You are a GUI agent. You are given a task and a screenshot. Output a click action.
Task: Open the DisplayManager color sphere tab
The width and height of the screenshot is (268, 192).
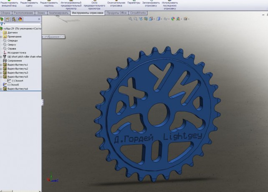click(20, 19)
